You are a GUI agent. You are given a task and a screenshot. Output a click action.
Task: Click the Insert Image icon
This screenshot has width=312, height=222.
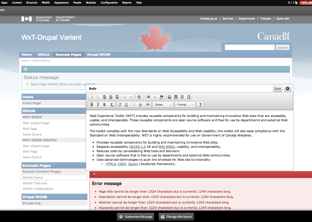point(170,97)
